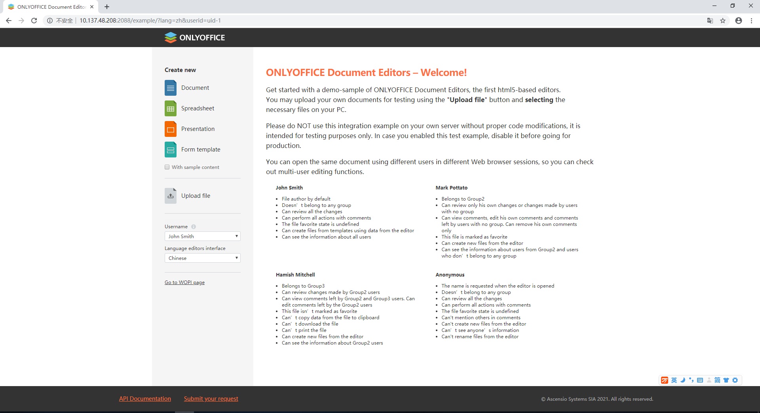This screenshot has height=413, width=760.
Task: Click the Anonymous heading
Action: (450, 275)
